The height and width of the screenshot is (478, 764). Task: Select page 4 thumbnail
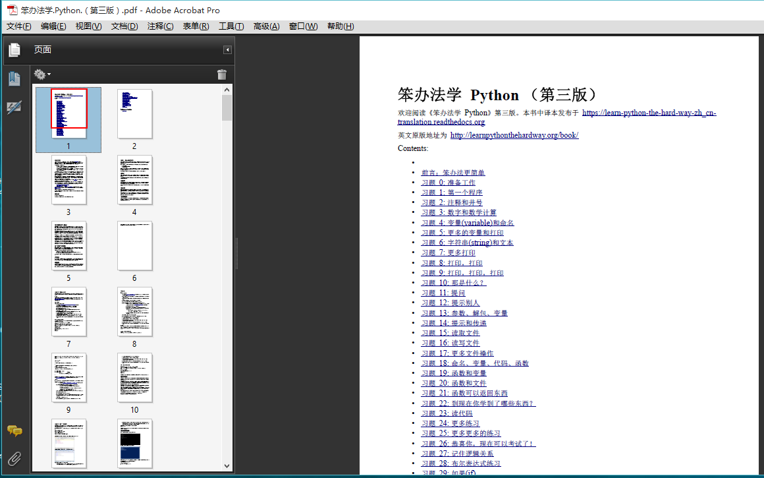click(x=134, y=179)
